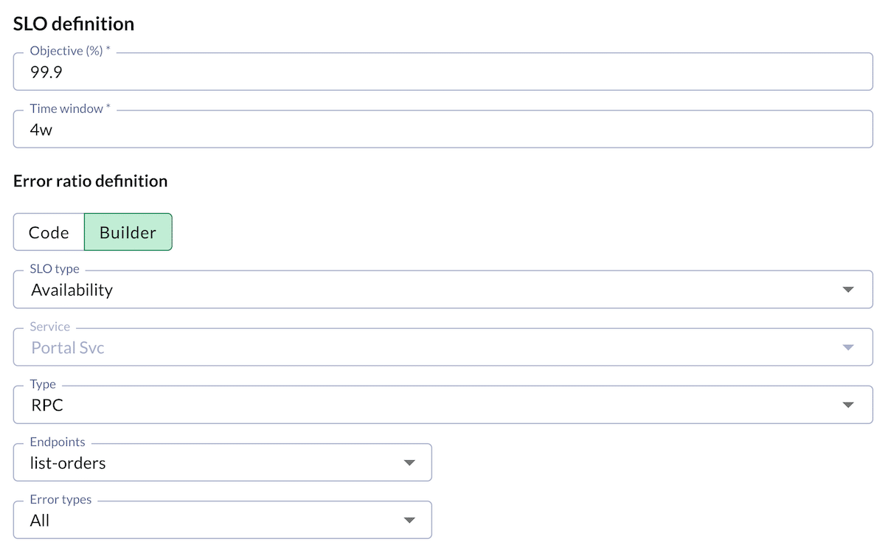Screen dimensions: 885x553
Task: Click the Service dropdown chevron
Action: 847,347
